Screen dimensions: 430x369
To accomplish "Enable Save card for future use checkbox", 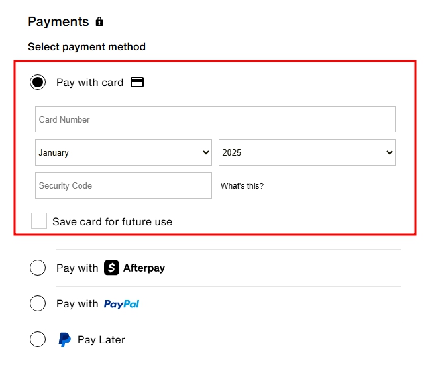I will (x=39, y=221).
